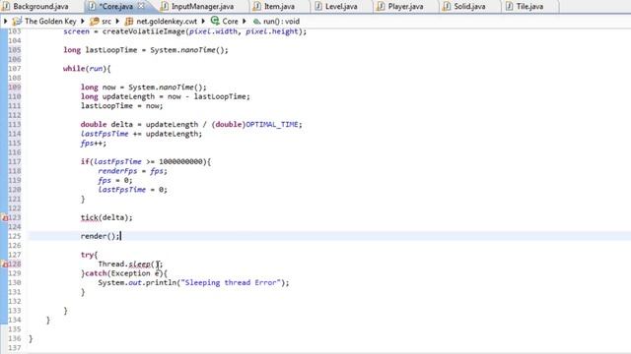Click the lastFpsTime += updateLength; line
Viewport: 631px width, 354px height.
click(141, 134)
